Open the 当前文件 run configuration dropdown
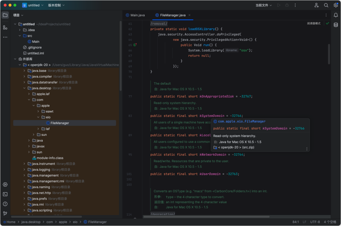The width and height of the screenshot is (341, 226). click(264, 5)
